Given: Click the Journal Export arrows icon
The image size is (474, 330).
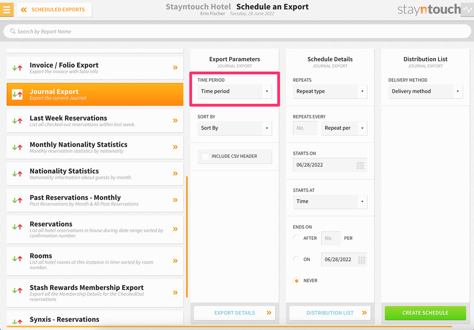Looking at the screenshot, I should pos(17,94).
